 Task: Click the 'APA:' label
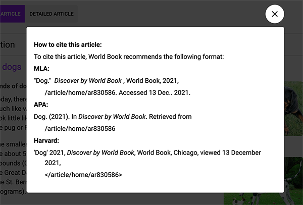tap(41, 105)
